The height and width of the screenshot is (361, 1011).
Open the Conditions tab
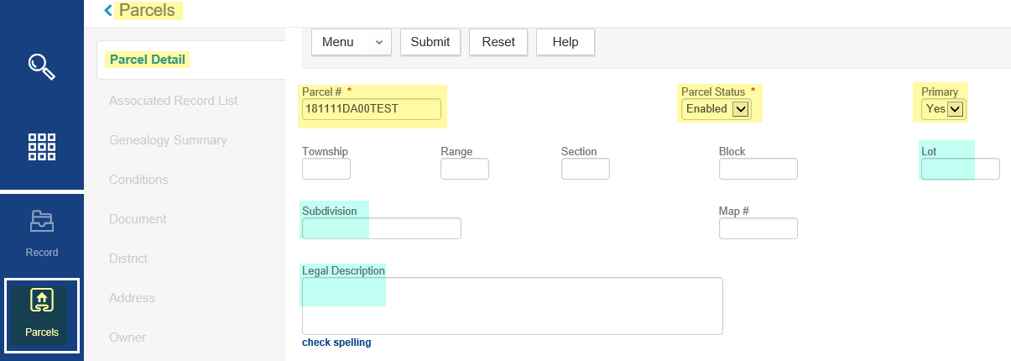138,180
